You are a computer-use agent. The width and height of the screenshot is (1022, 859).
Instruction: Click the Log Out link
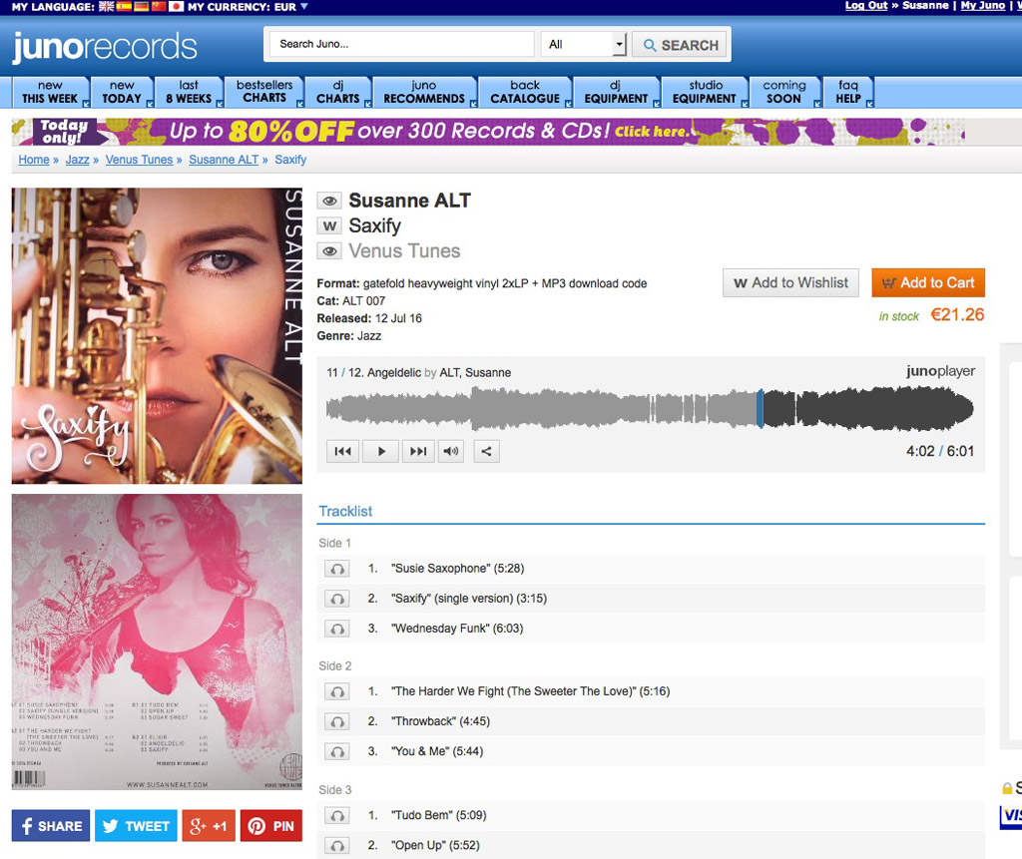tap(866, 5)
